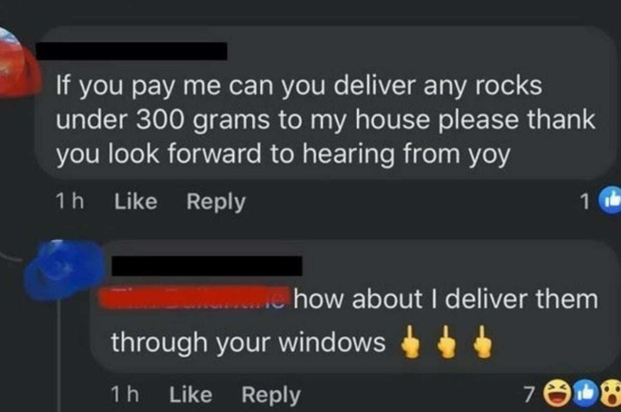
Task: Open the blue-scribbled profile picture of the replier
Action: point(64,271)
